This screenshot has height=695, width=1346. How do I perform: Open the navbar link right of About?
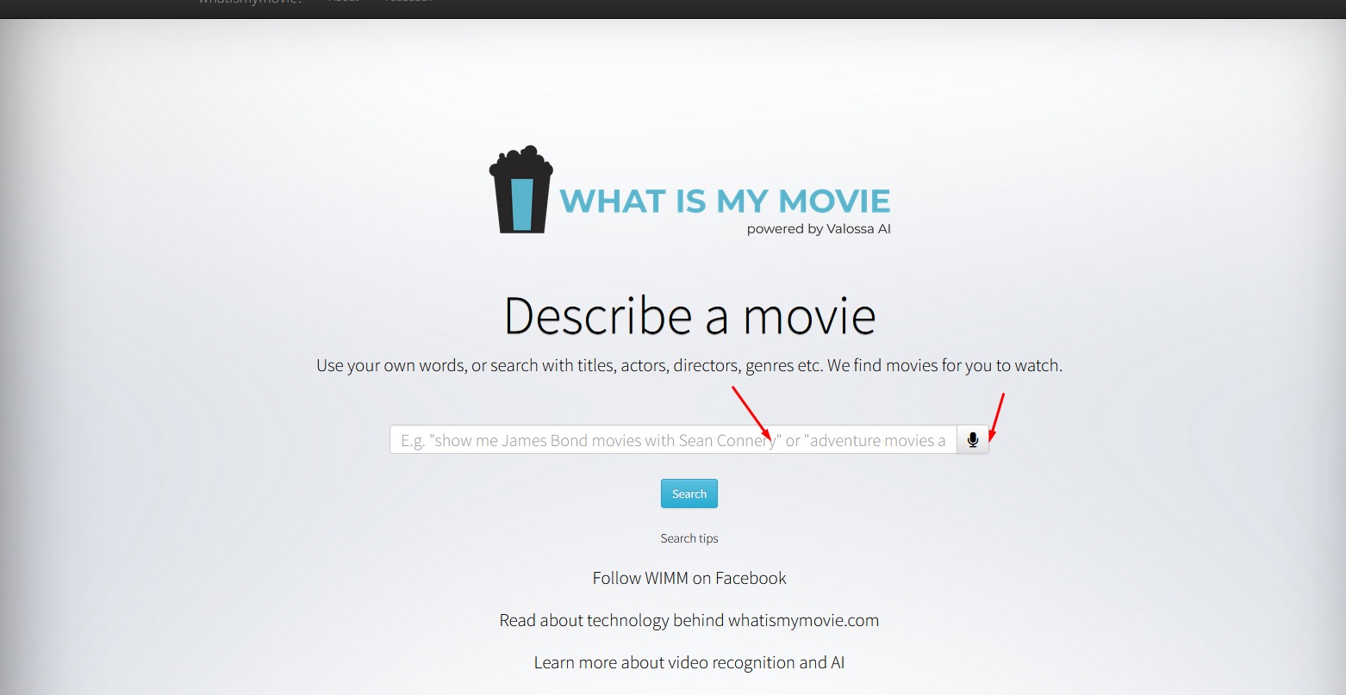tap(408, 2)
